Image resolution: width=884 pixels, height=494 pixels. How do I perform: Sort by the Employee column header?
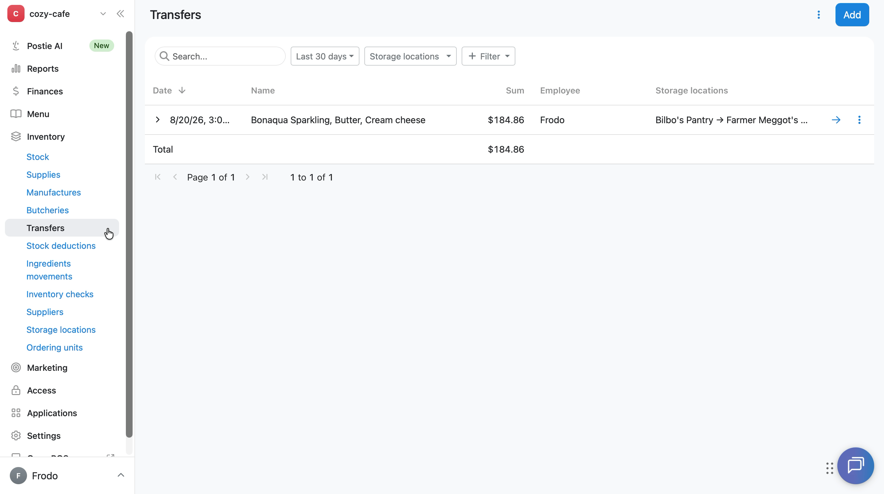(560, 90)
